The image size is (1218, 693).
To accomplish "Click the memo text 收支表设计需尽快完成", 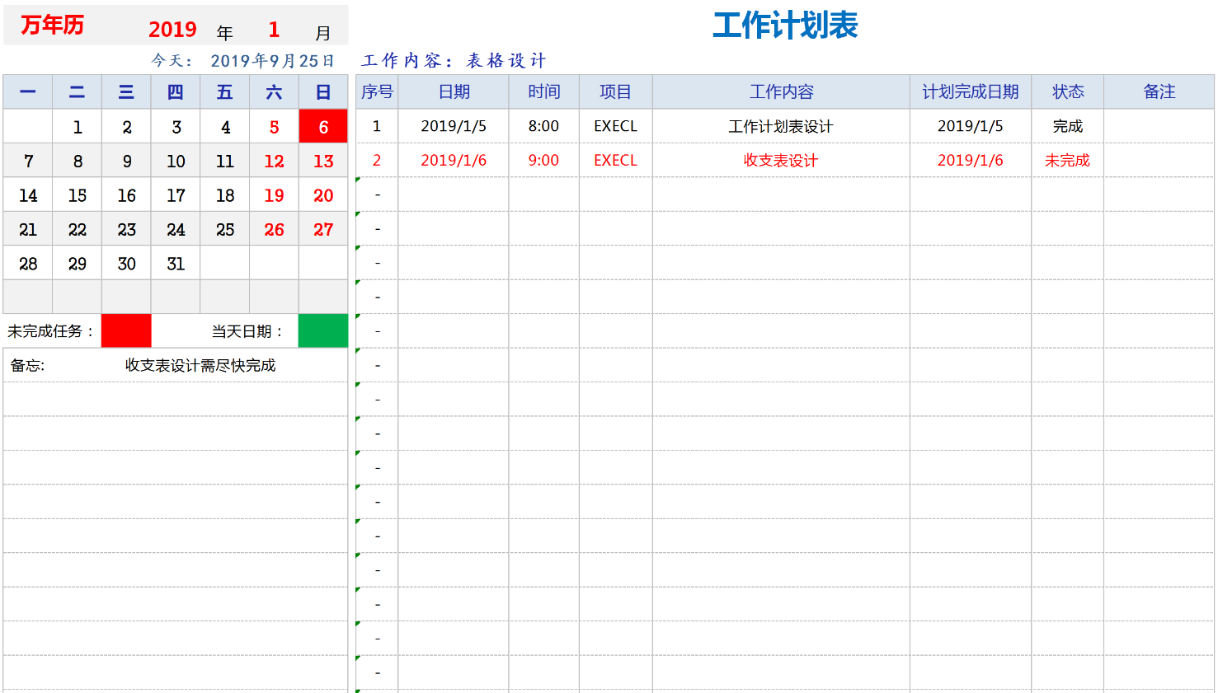I will [200, 365].
